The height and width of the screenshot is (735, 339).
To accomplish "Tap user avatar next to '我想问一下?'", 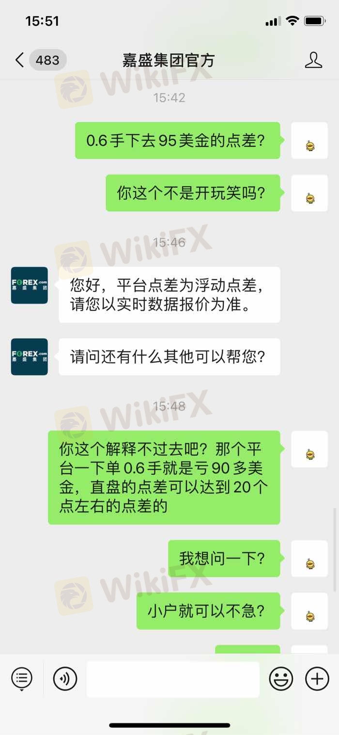I will click(309, 559).
